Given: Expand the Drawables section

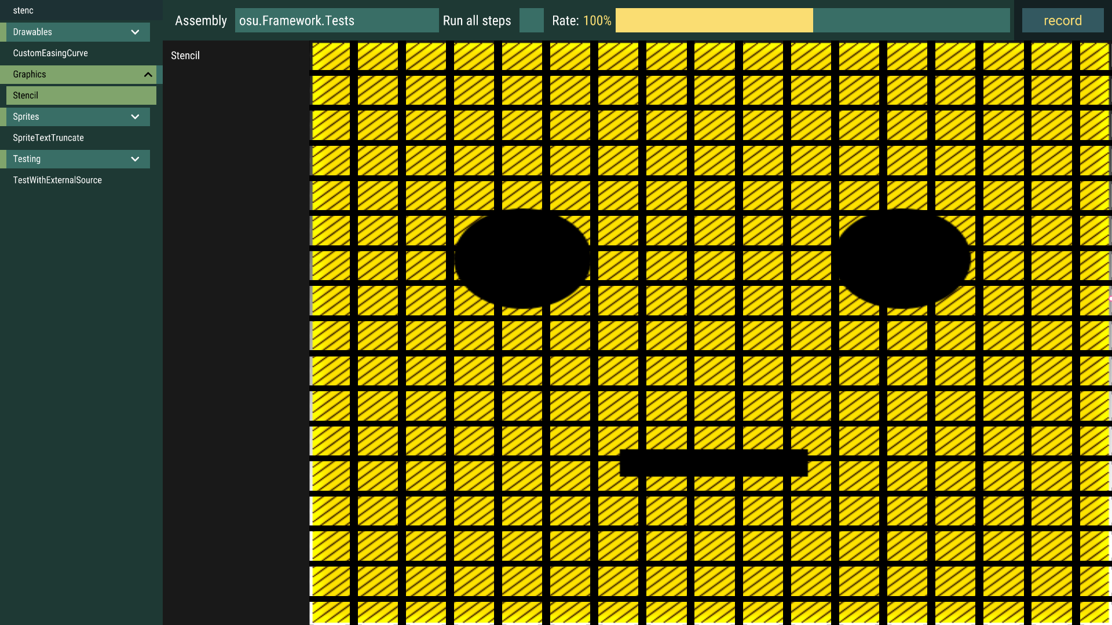Looking at the screenshot, I should tap(135, 32).
